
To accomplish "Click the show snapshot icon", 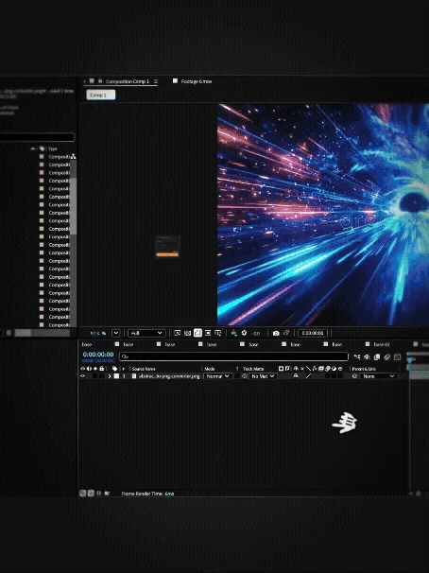I will [286, 333].
